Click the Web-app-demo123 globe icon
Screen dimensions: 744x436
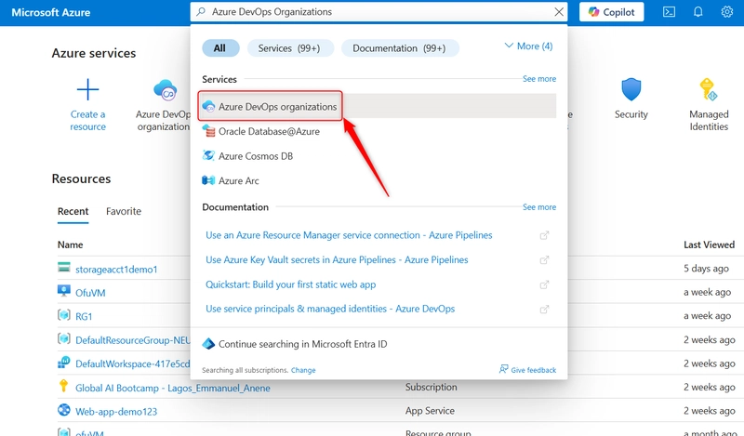(x=63, y=409)
